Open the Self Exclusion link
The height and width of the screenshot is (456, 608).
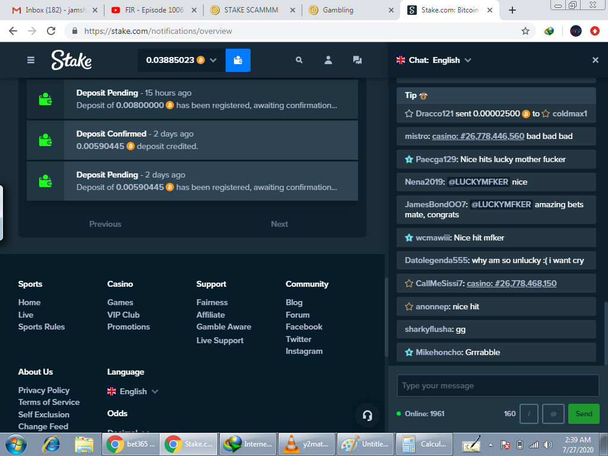[x=44, y=414]
